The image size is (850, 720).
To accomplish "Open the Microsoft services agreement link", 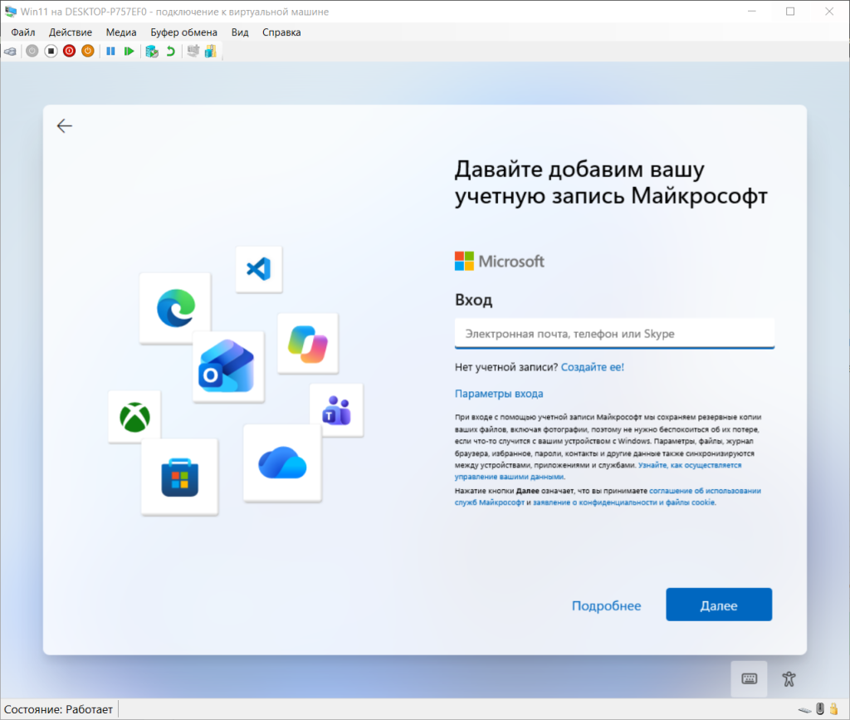I will coord(608,497).
